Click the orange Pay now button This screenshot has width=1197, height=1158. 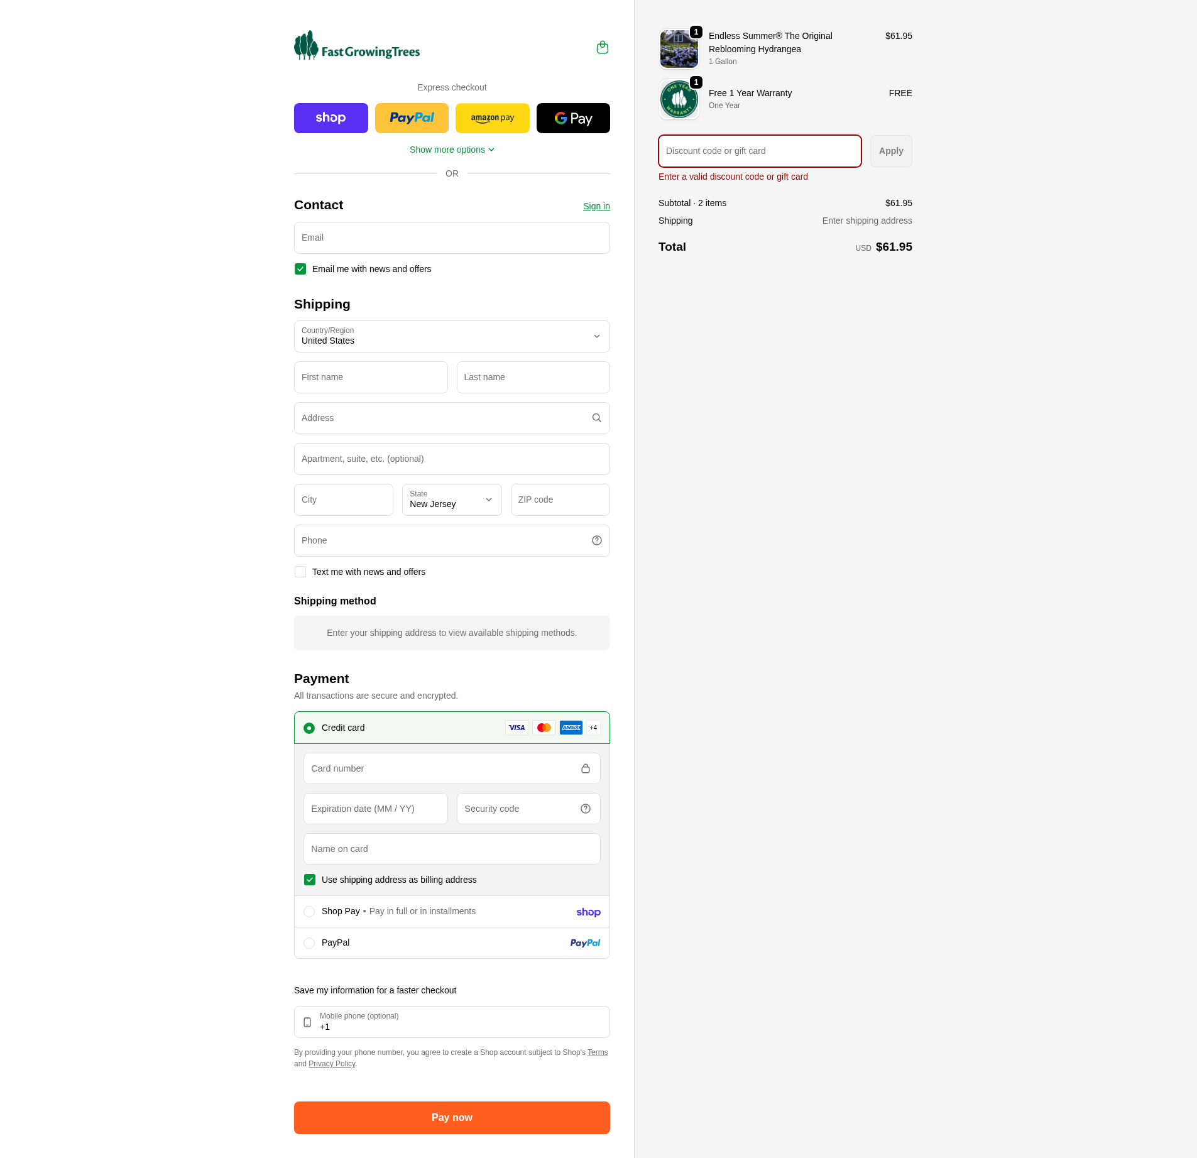coord(452,1118)
